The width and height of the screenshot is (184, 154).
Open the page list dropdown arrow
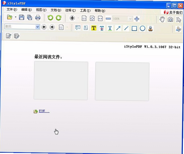pos(67,27)
